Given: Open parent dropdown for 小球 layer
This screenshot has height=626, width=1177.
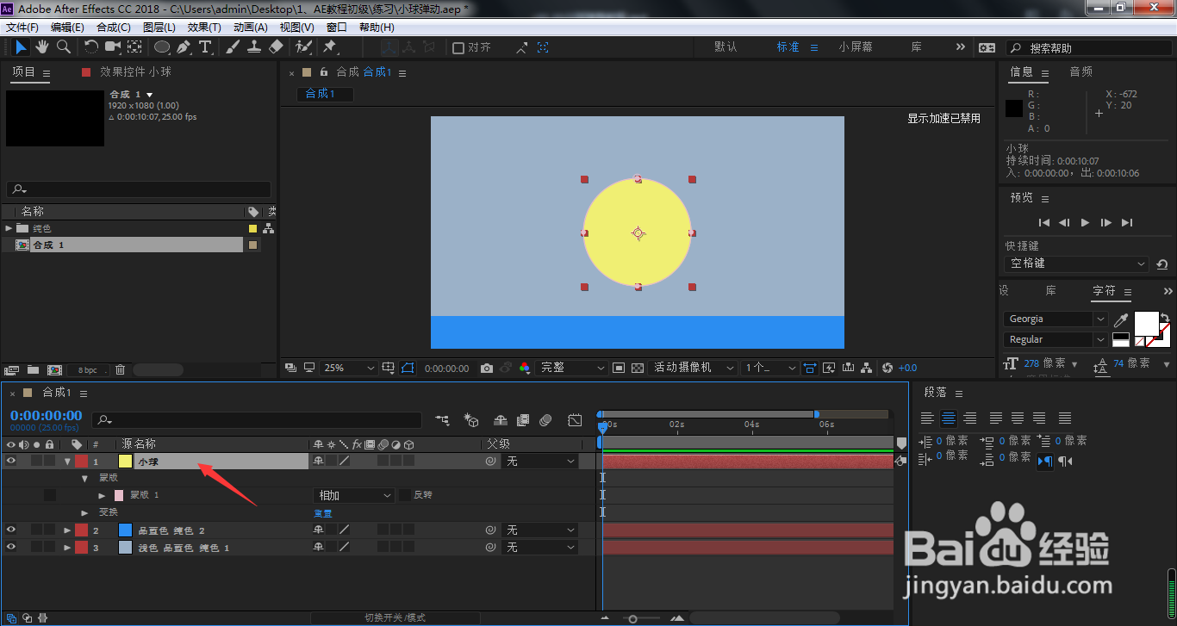Looking at the screenshot, I should pos(540,462).
